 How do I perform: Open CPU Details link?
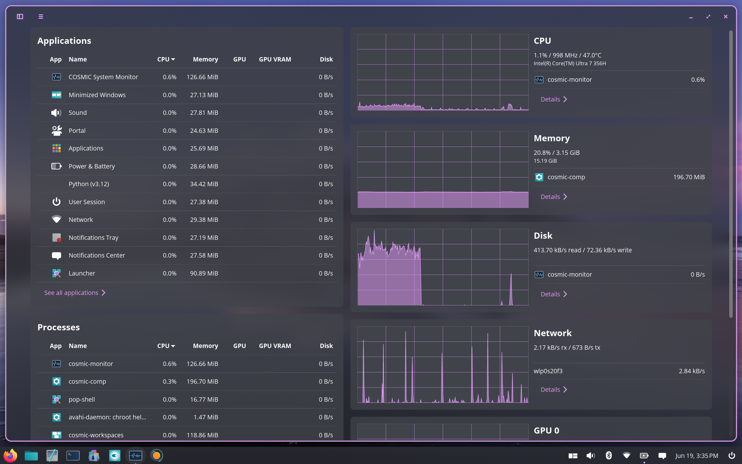tap(554, 99)
